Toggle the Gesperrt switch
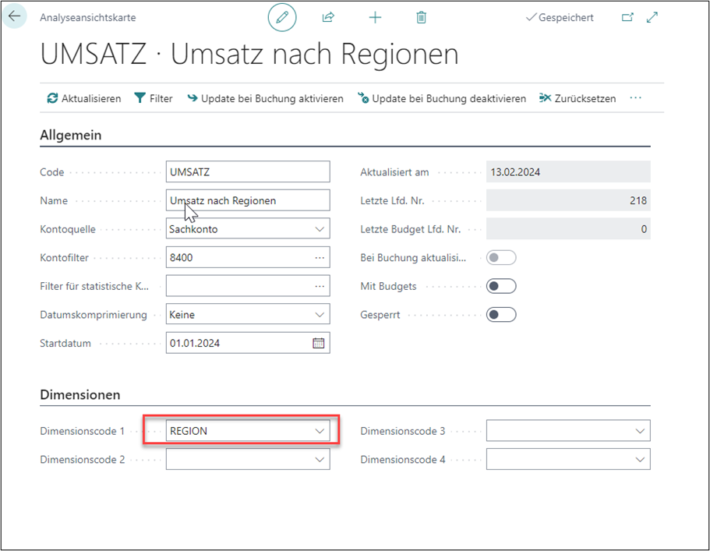The height and width of the screenshot is (551, 710). coord(501,315)
